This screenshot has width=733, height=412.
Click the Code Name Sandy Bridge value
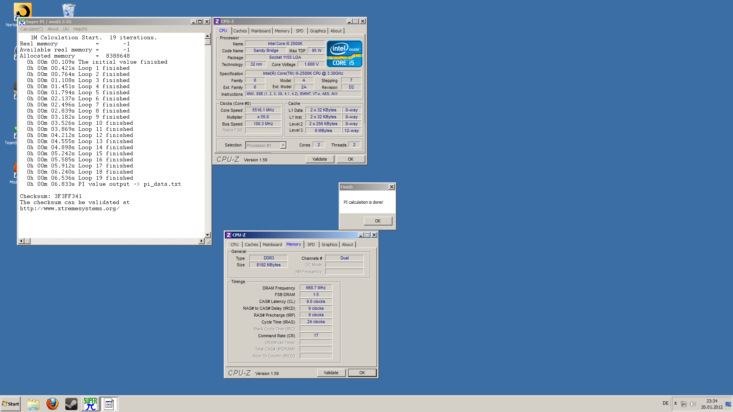pyautogui.click(x=266, y=50)
